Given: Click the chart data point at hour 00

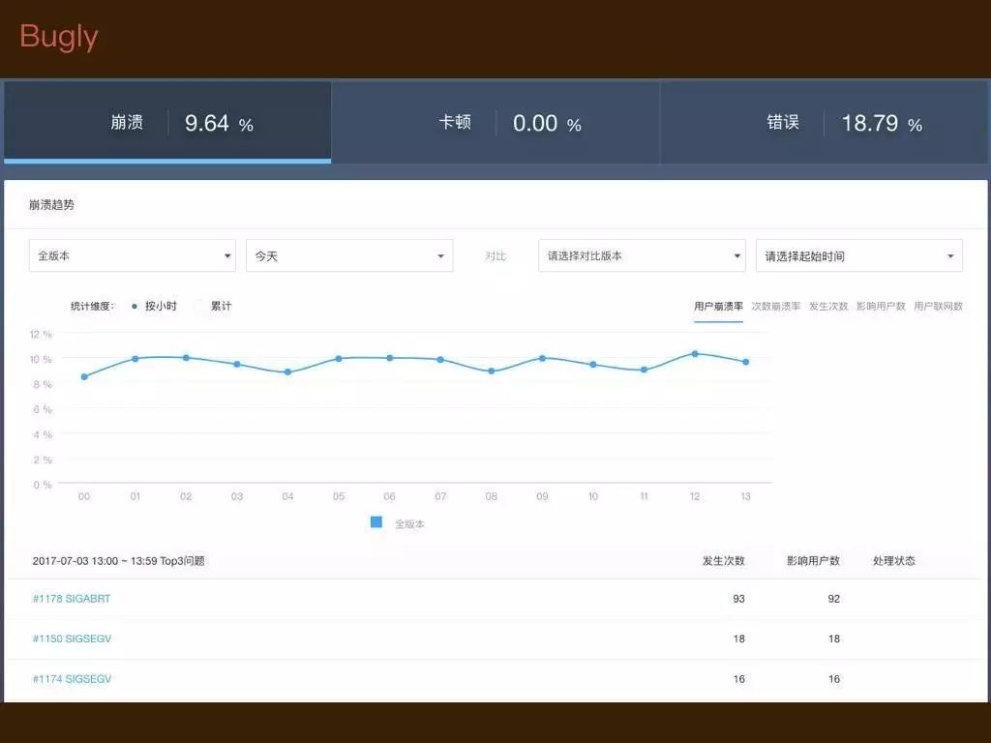Looking at the screenshot, I should point(85,377).
